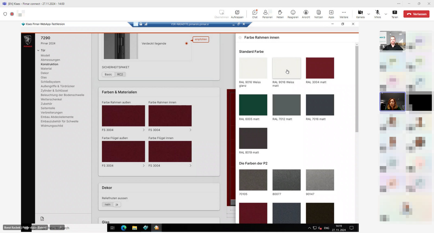The height and width of the screenshot is (233, 434).
Task: Open the Glas menu item in the sidebar
Action: click(x=44, y=77)
